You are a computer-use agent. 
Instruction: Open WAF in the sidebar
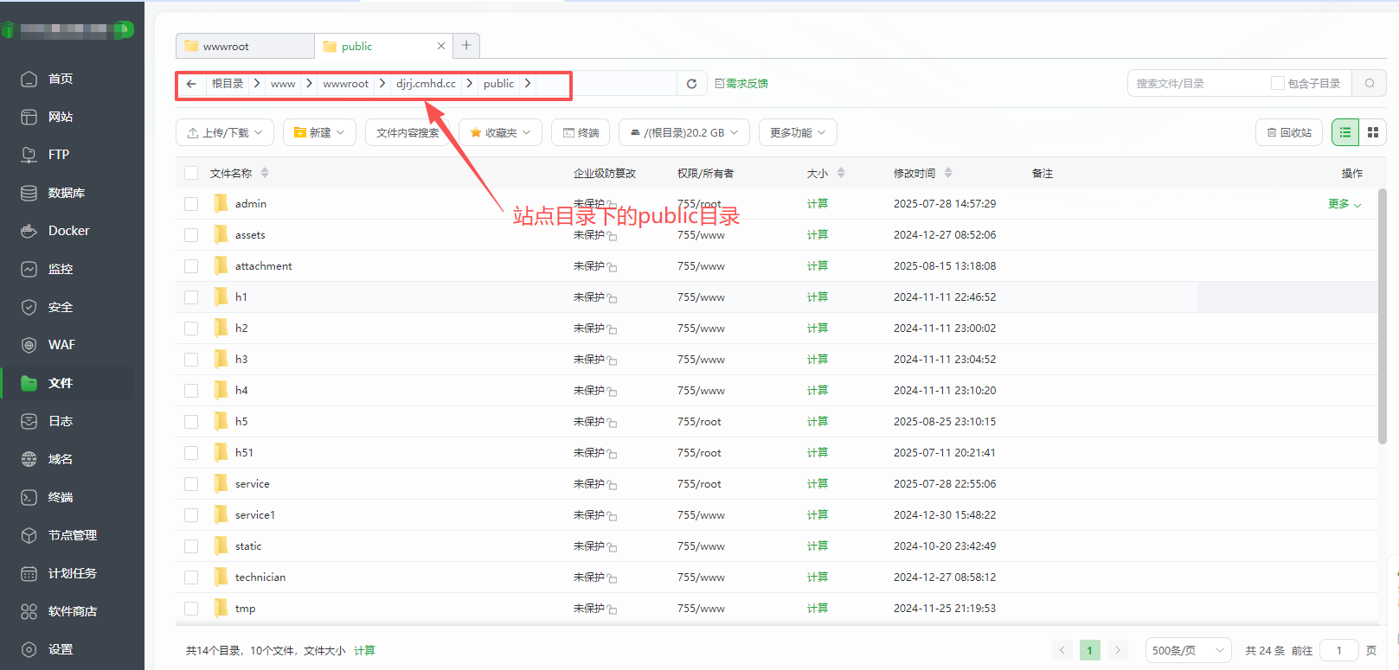tap(61, 345)
